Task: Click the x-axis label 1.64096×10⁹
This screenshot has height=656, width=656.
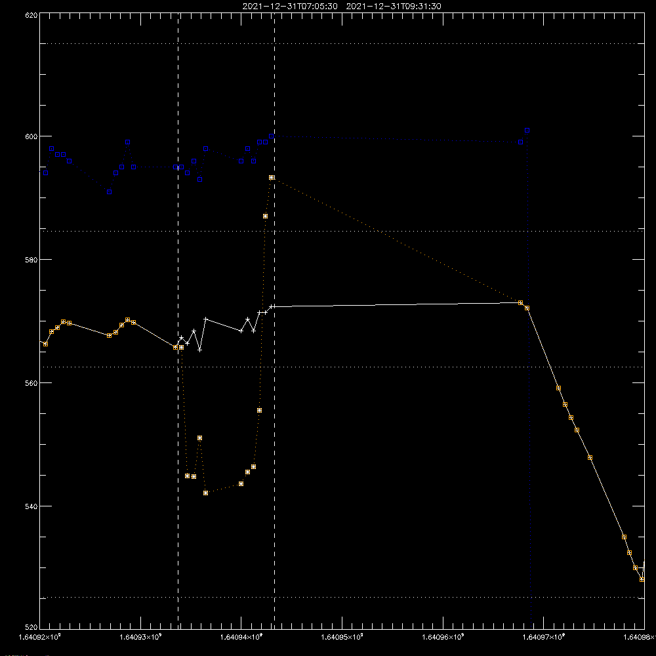Action: coord(443,637)
